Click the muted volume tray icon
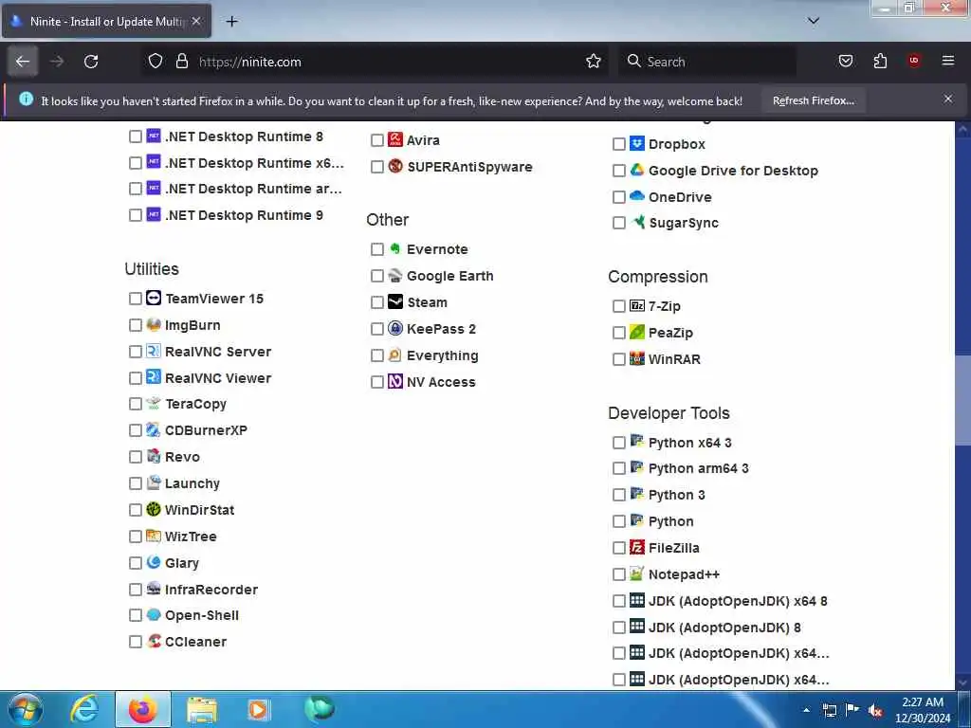971x728 pixels. click(x=875, y=710)
